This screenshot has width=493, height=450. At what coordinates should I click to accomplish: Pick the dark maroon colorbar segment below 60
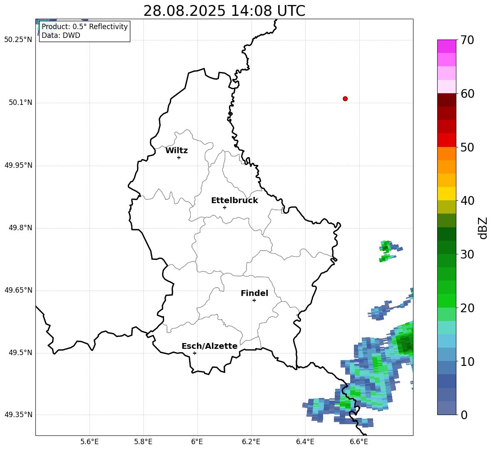446,100
